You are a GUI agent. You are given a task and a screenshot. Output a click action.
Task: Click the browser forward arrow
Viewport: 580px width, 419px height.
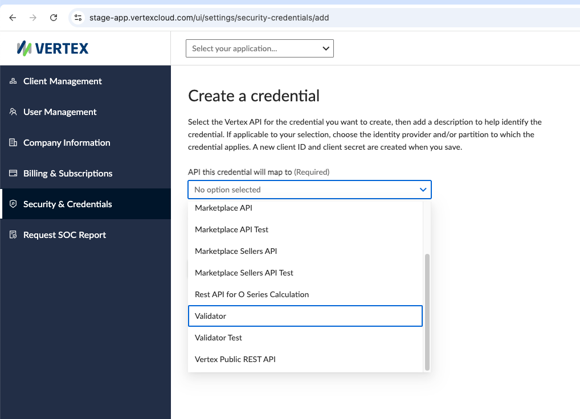pos(33,18)
